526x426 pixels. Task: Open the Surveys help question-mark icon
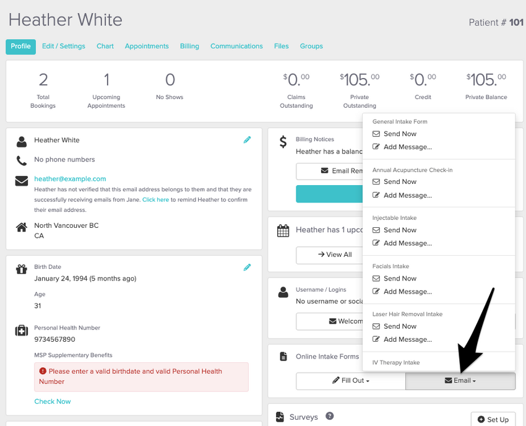pos(330,416)
